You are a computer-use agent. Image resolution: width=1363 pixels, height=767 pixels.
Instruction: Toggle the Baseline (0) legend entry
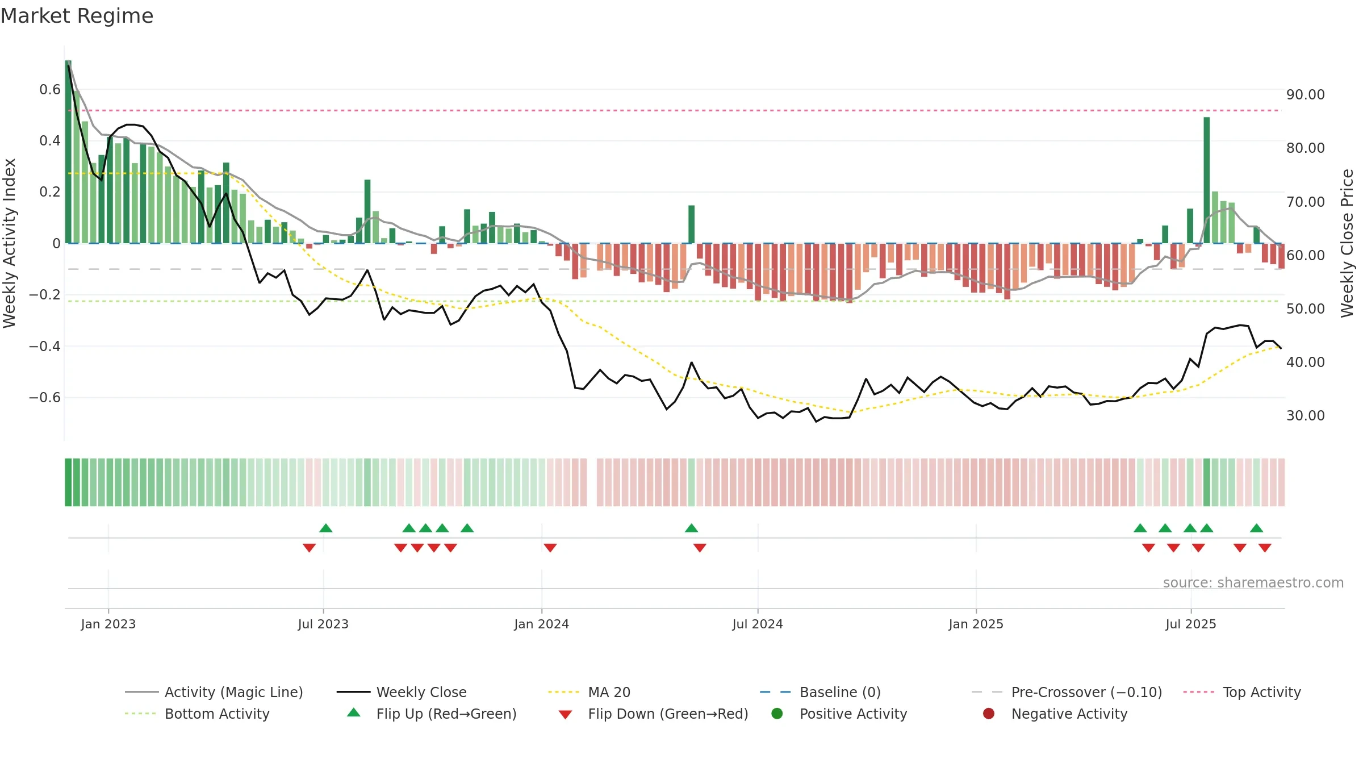pyautogui.click(x=820, y=692)
